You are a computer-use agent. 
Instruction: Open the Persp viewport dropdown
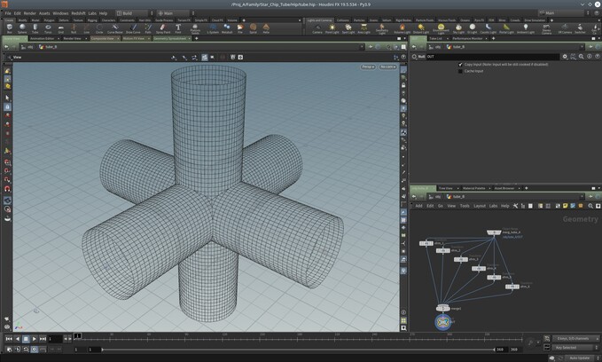click(368, 67)
